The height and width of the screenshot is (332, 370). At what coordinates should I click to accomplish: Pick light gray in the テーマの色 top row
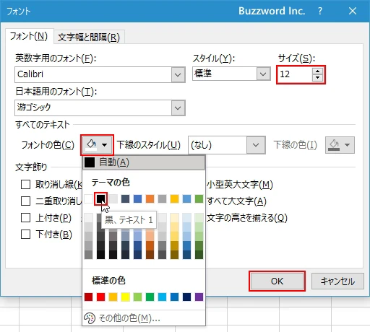tap(113, 199)
